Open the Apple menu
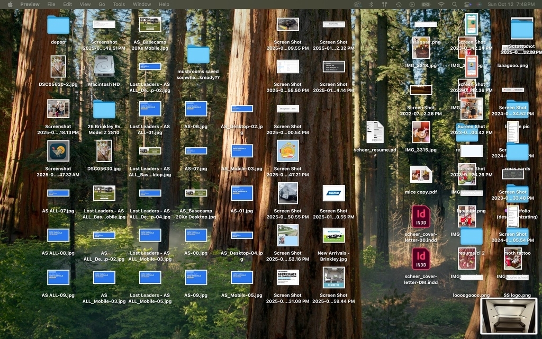This screenshot has width=542, height=339. coord(10,4)
